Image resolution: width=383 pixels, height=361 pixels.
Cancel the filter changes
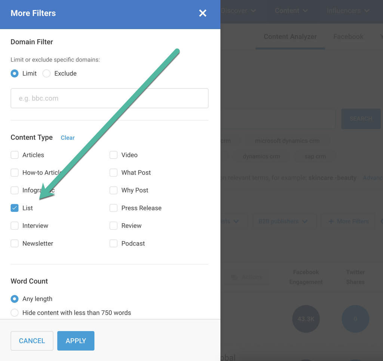click(32, 341)
